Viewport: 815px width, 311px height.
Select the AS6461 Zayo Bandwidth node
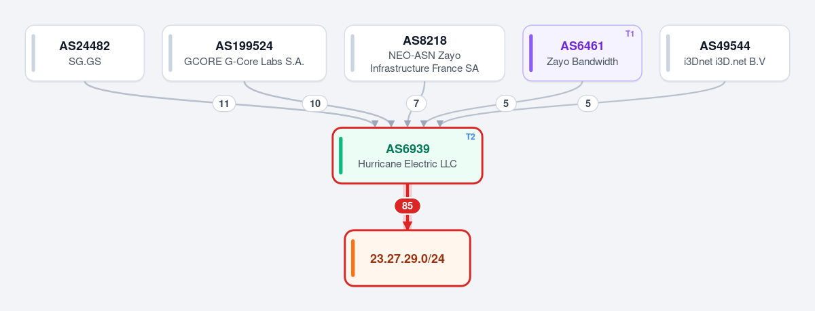pos(583,53)
